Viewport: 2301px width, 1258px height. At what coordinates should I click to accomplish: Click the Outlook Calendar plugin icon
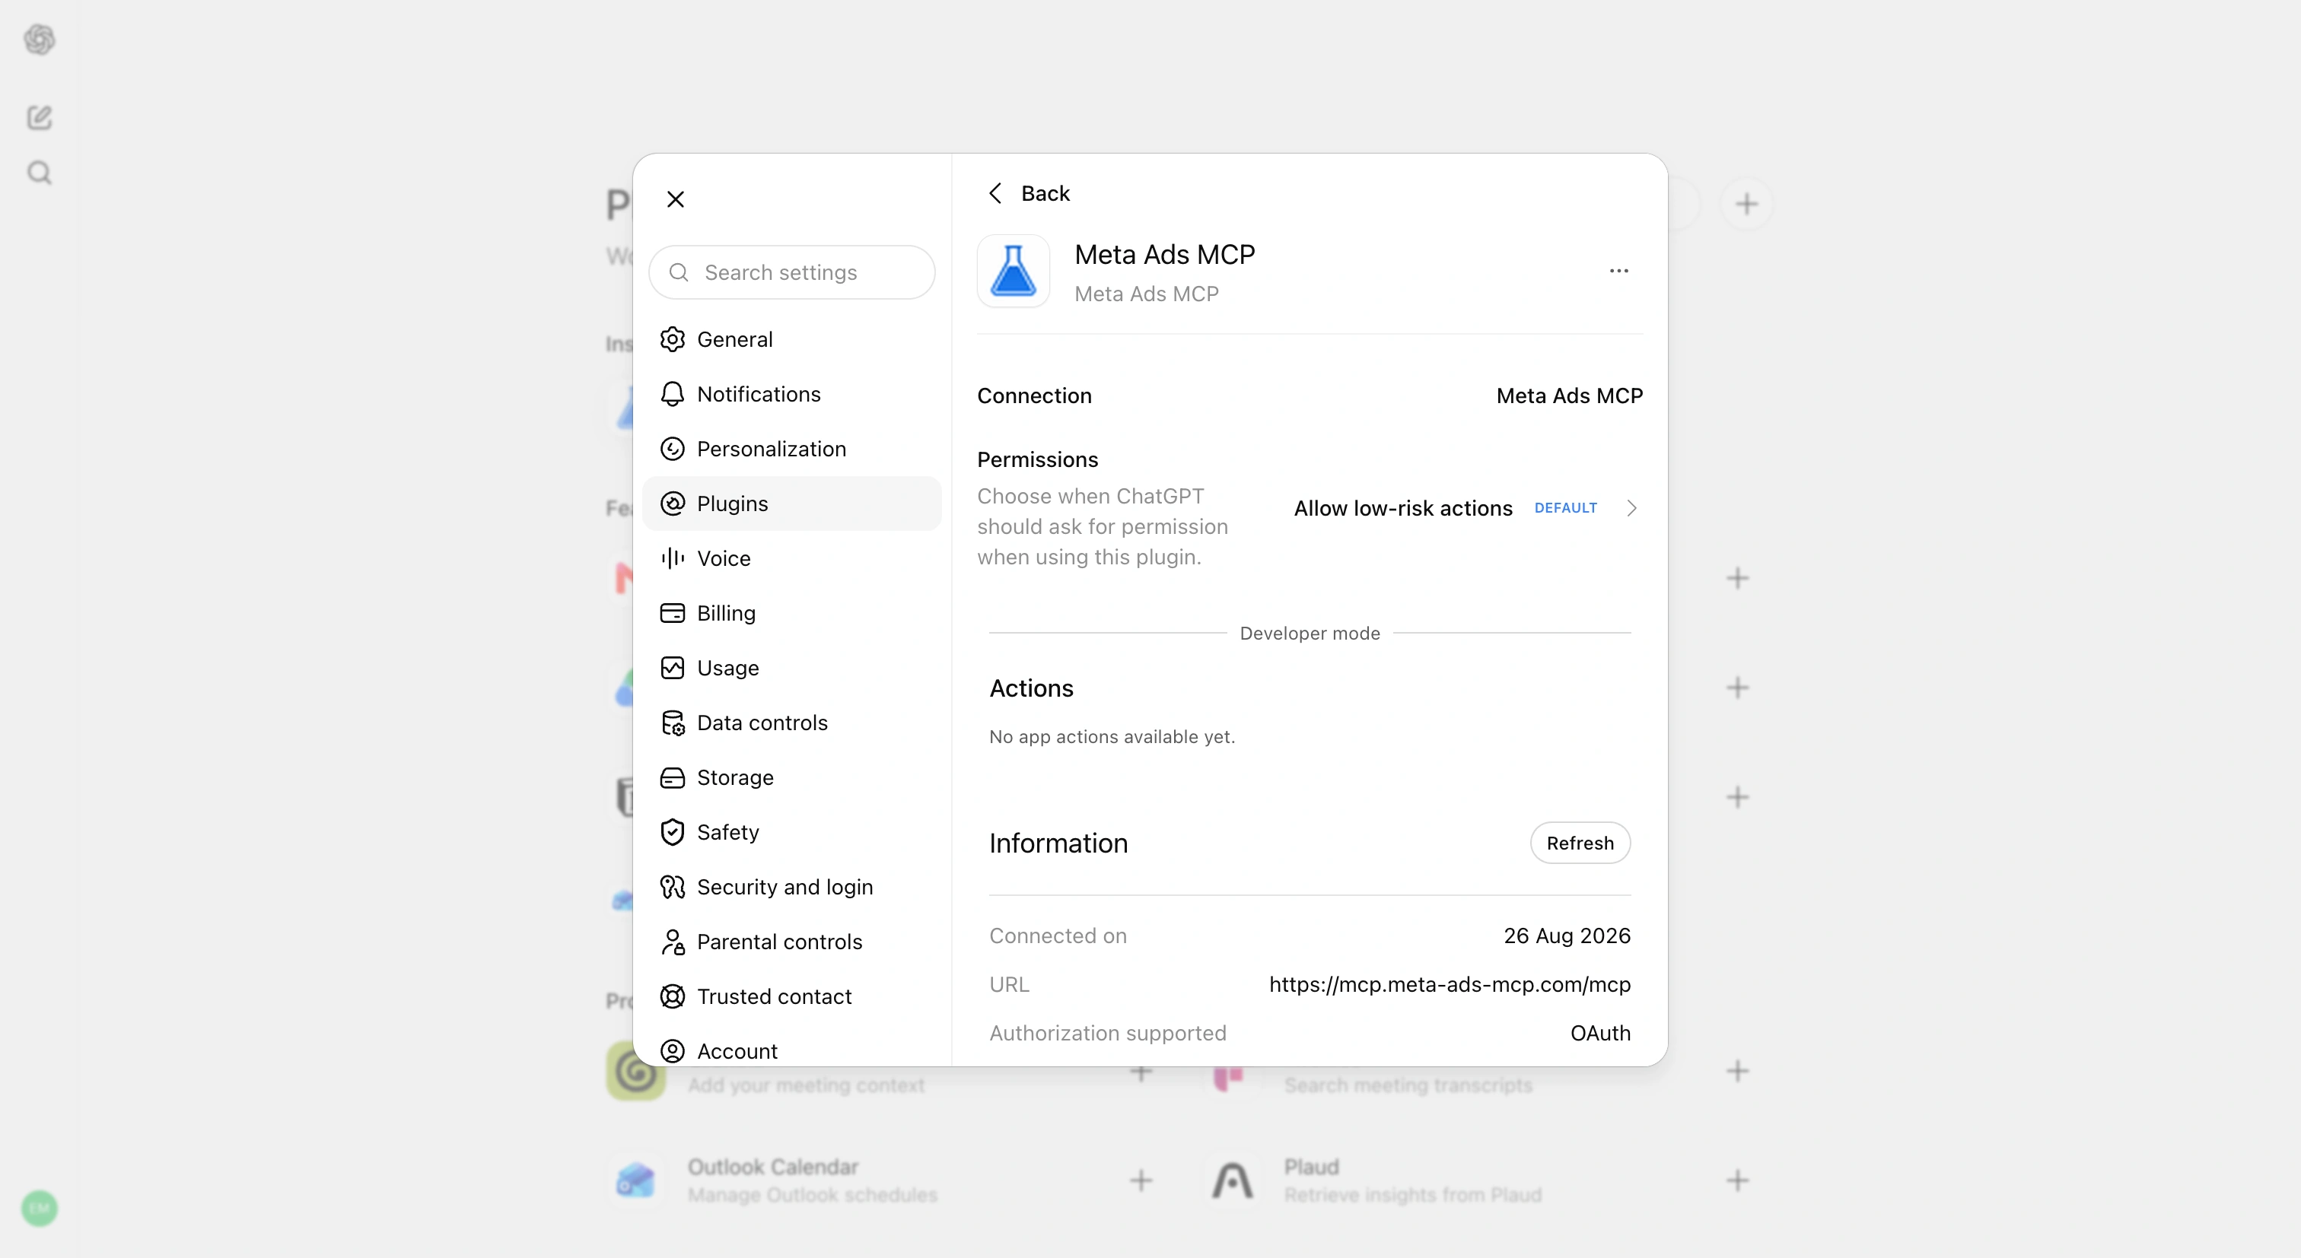(x=635, y=1180)
